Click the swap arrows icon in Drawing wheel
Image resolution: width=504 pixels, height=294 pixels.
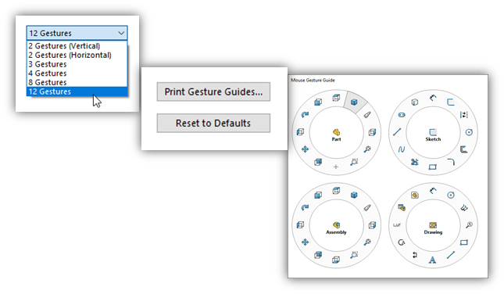415,255
